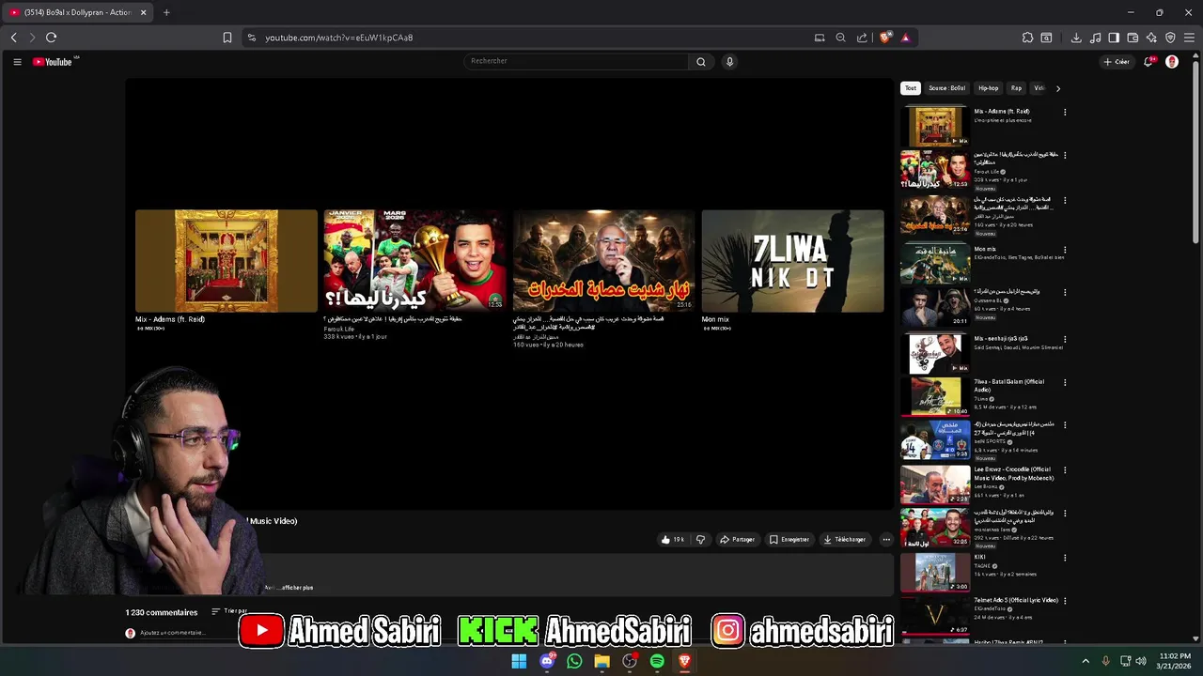The image size is (1203, 676).
Task: Share this page via the address bar share icon
Action: point(862,38)
